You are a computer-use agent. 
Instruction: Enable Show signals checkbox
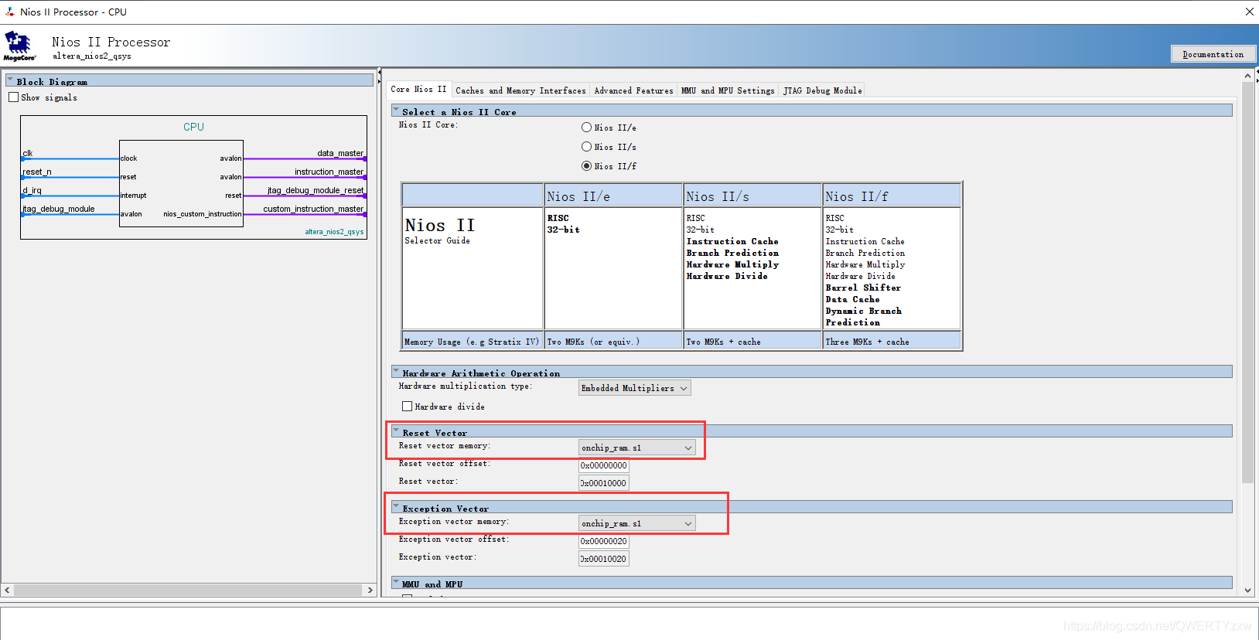click(x=13, y=97)
